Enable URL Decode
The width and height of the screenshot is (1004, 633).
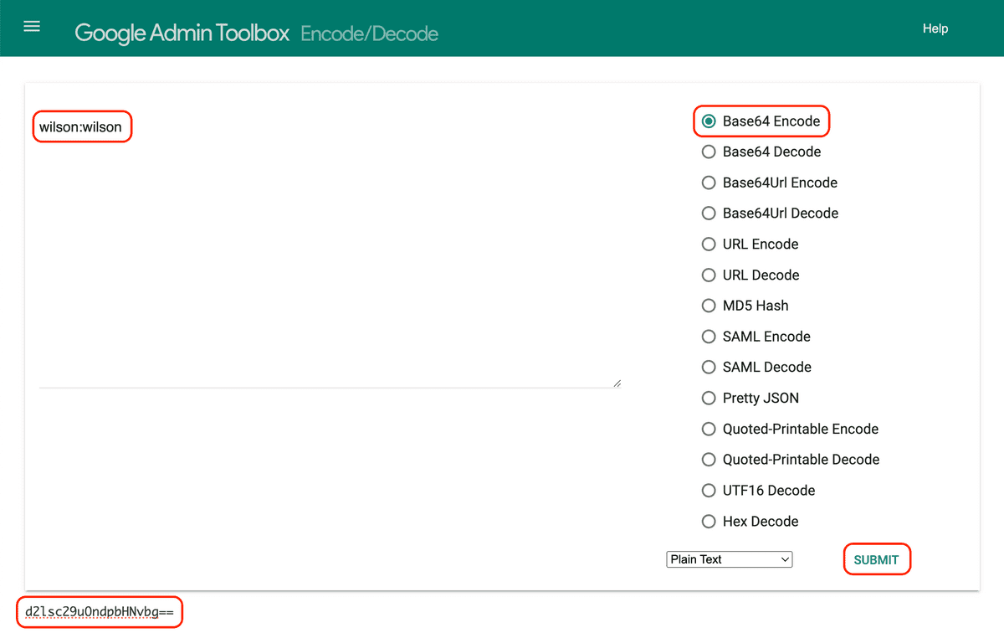pos(709,275)
